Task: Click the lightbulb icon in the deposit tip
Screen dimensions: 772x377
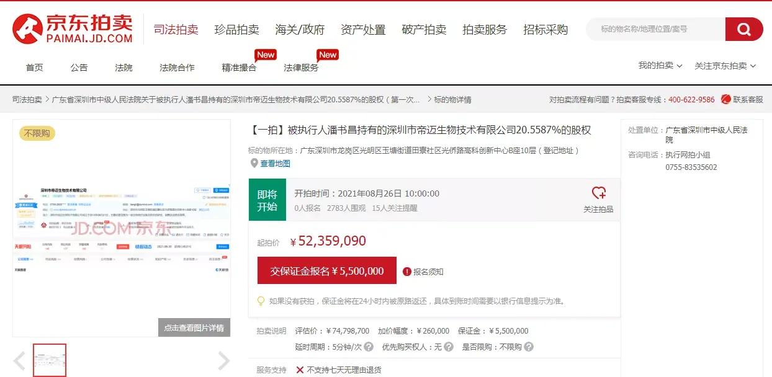Action: point(261,302)
